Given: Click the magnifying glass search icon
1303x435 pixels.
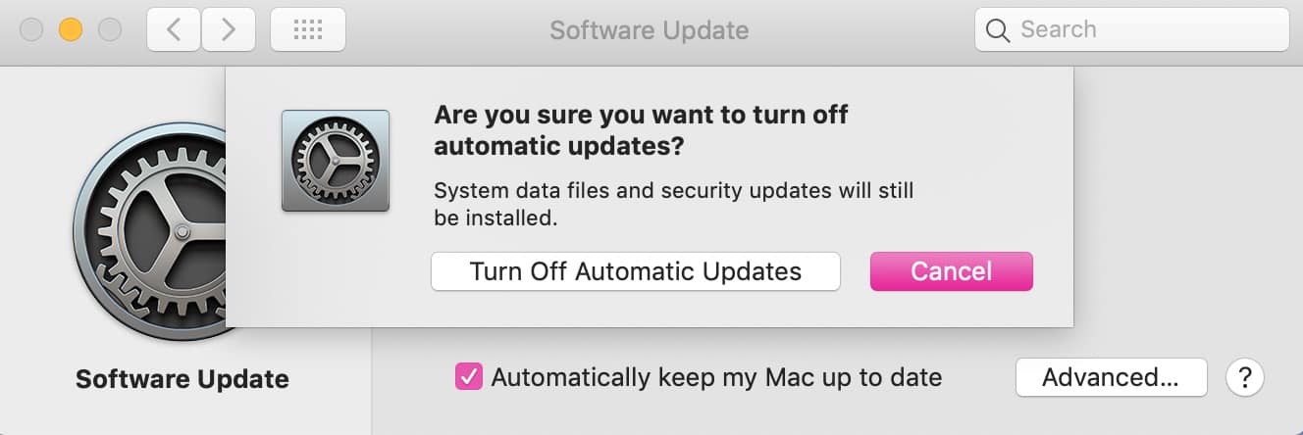Looking at the screenshot, I should [998, 30].
